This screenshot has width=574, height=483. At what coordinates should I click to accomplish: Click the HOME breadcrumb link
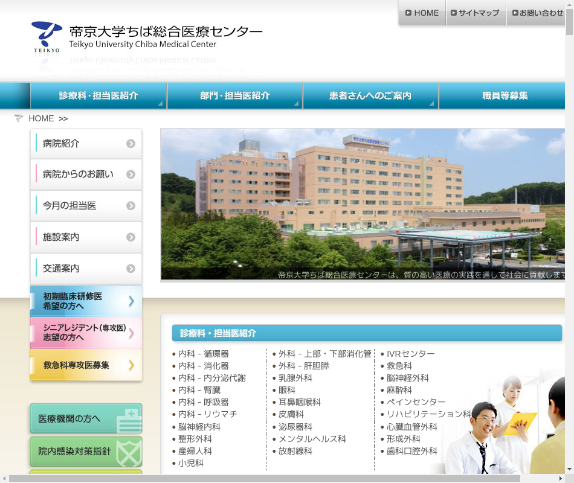[41, 118]
